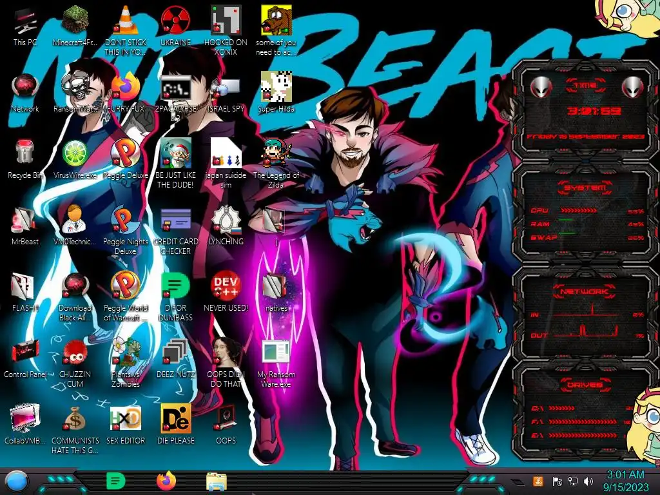The height and width of the screenshot is (495, 660).
Task: Select the OOPS desktop icon
Action: (x=226, y=418)
